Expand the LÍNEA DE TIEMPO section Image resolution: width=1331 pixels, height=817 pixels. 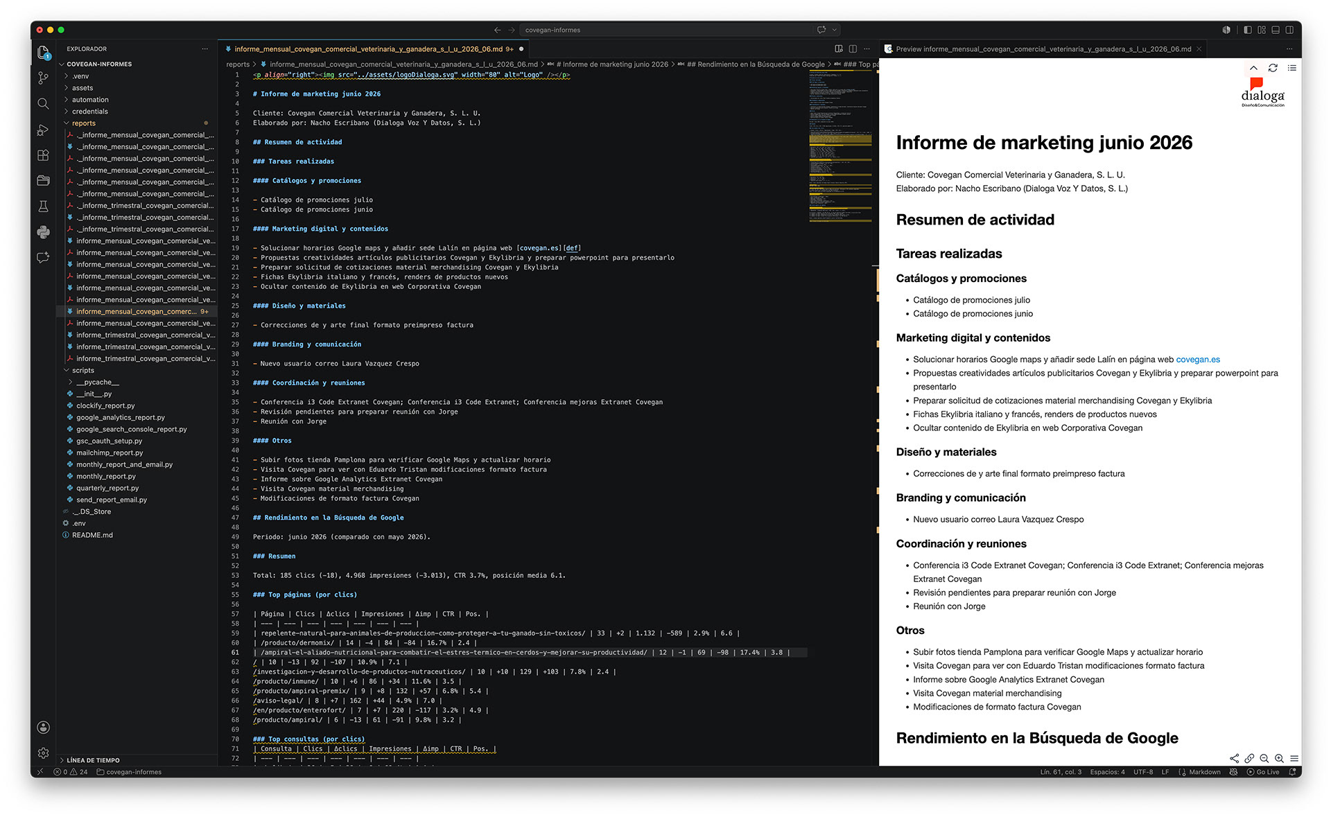[93, 760]
